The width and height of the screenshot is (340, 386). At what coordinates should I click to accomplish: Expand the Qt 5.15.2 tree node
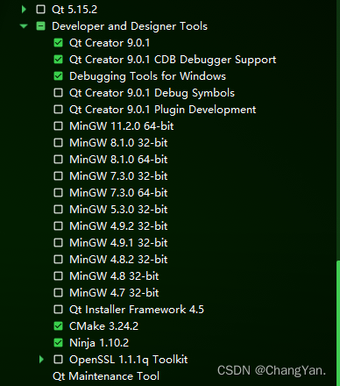[24, 10]
